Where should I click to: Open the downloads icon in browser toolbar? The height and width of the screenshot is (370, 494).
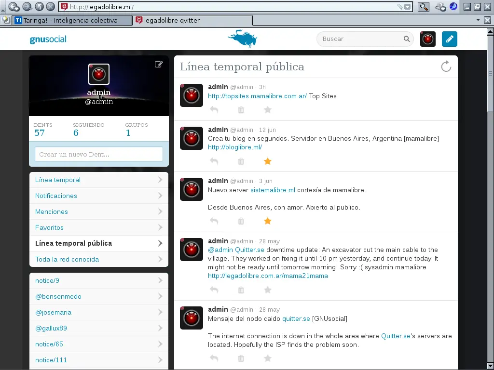(440, 7)
